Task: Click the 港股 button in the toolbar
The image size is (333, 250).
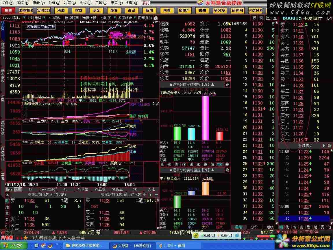Action: pos(61,10)
